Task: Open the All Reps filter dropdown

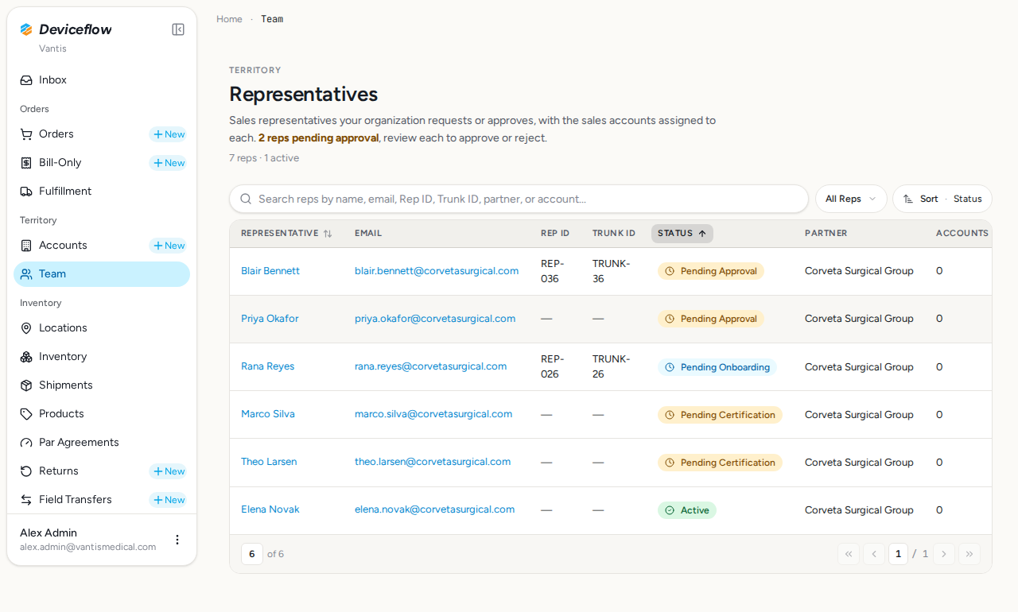Action: pyautogui.click(x=851, y=199)
